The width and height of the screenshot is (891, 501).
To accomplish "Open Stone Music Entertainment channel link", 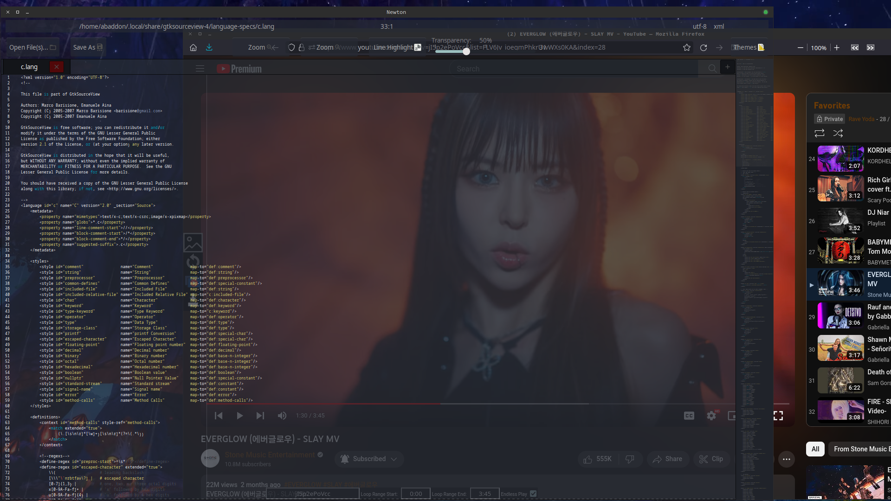I will point(270,455).
